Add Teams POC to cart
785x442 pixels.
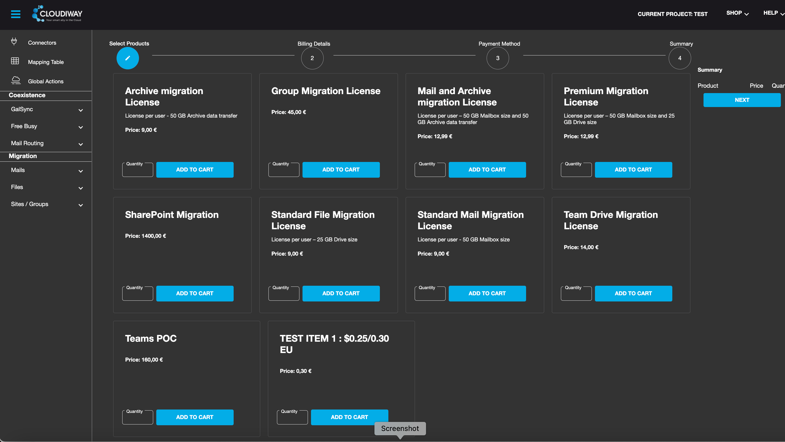click(x=194, y=417)
